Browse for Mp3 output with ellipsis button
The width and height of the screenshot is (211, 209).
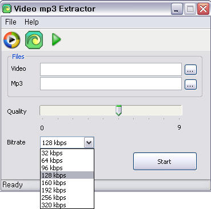click(x=190, y=85)
